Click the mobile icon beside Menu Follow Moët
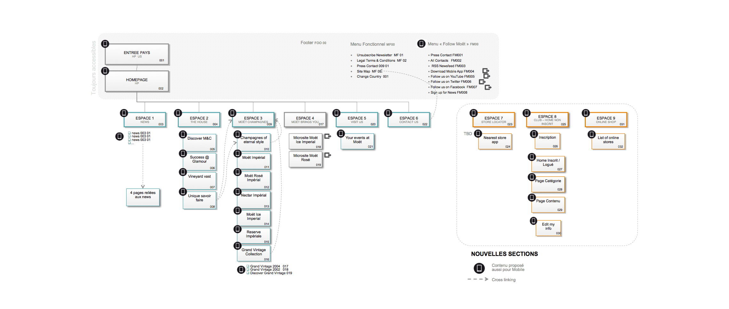This screenshot has width=729, height=309. click(x=421, y=44)
